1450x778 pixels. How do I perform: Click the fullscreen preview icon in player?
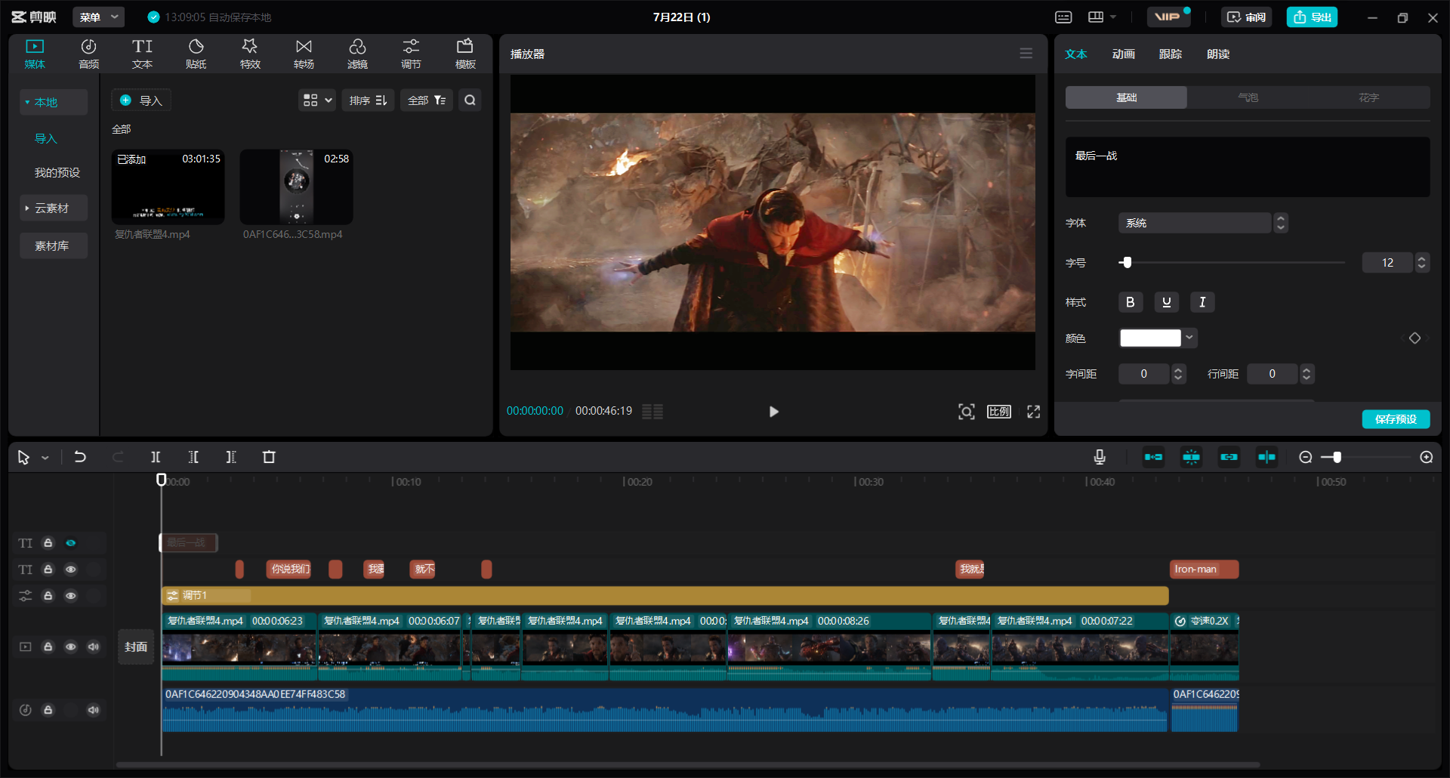click(x=1033, y=412)
